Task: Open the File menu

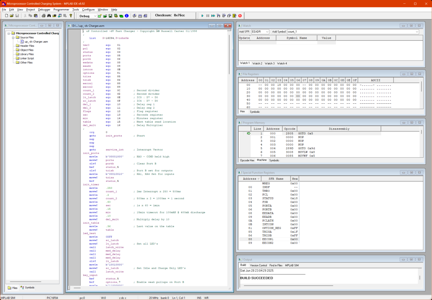Action: [4, 10]
